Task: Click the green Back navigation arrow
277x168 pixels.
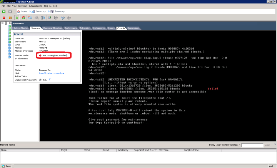Action: [x=4, y=12]
